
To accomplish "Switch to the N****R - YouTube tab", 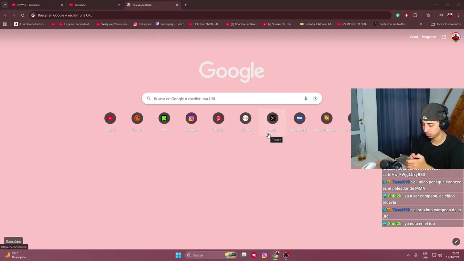I will (37, 5).
